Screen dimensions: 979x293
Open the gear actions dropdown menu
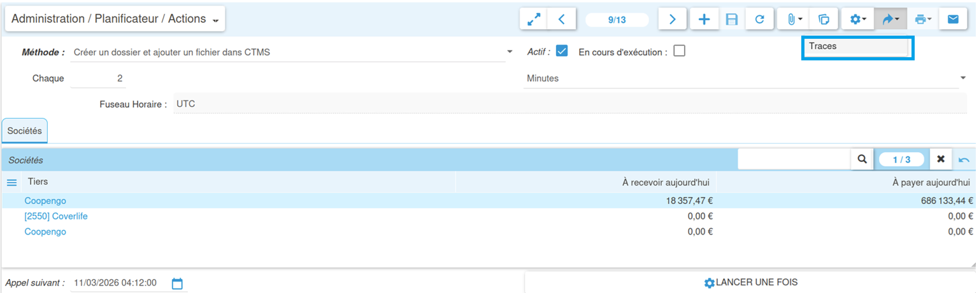click(858, 19)
